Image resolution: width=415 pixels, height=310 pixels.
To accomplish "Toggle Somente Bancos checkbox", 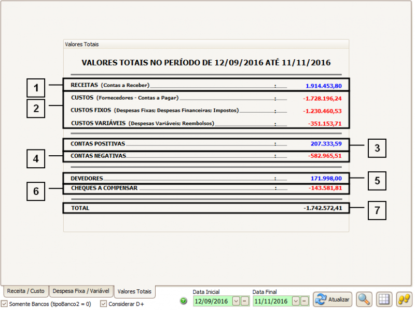I will point(5,304).
